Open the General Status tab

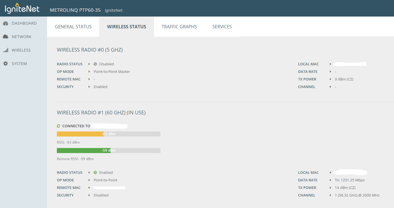click(73, 27)
